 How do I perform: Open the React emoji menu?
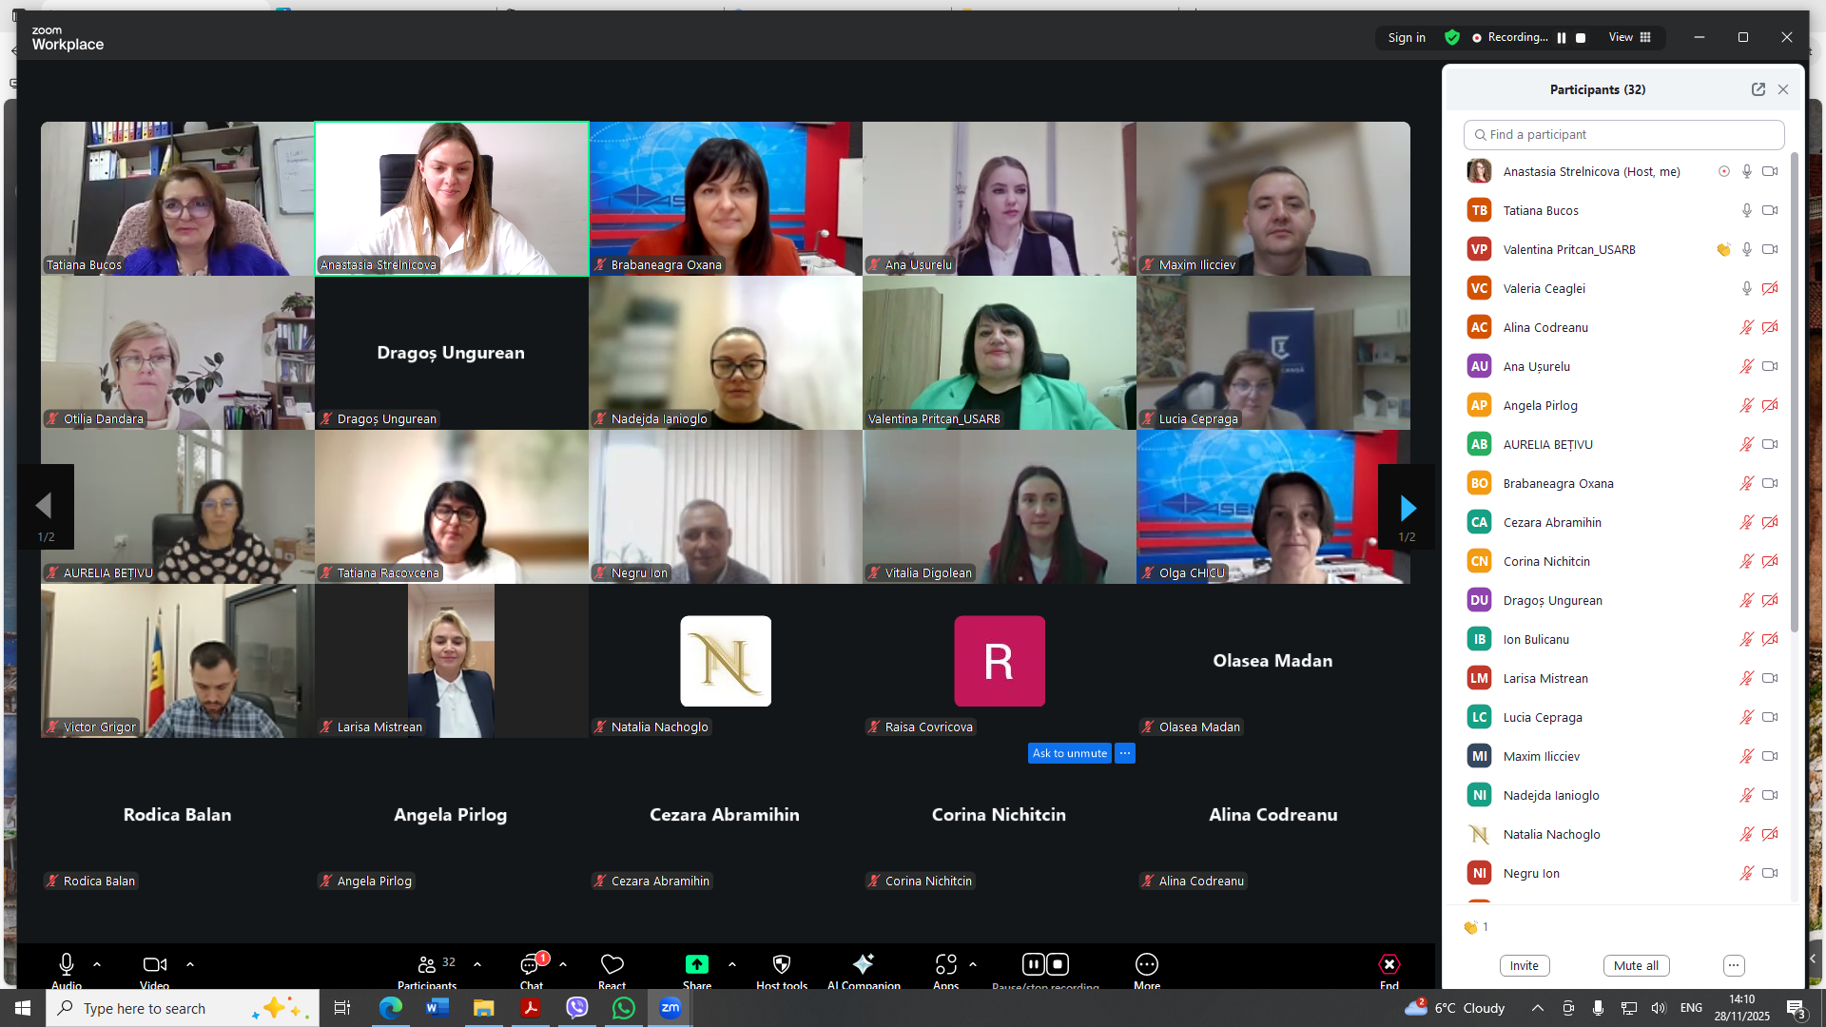coord(612,965)
